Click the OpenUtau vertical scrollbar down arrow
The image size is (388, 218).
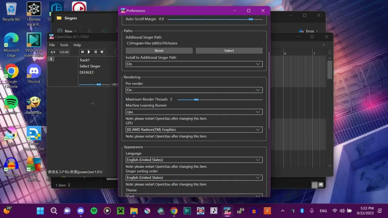pos(330,166)
